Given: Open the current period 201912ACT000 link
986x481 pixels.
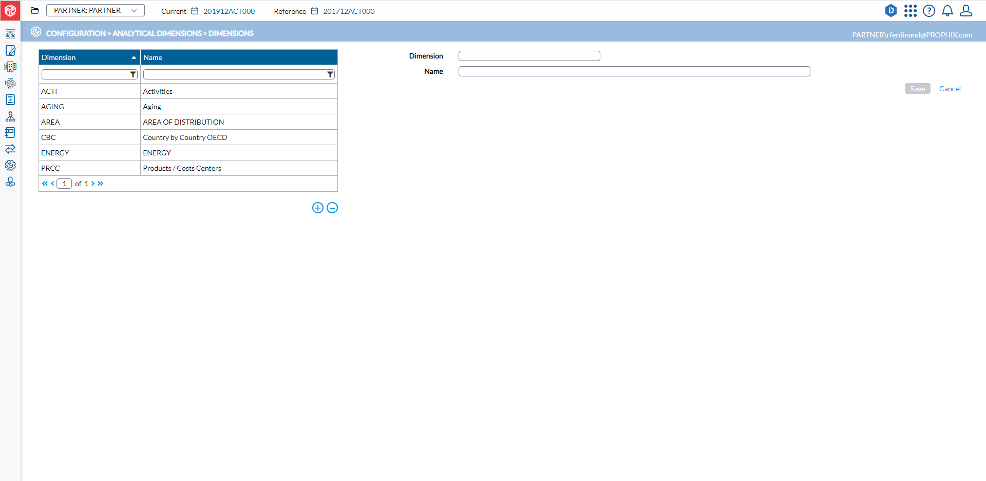Looking at the screenshot, I should pos(229,11).
